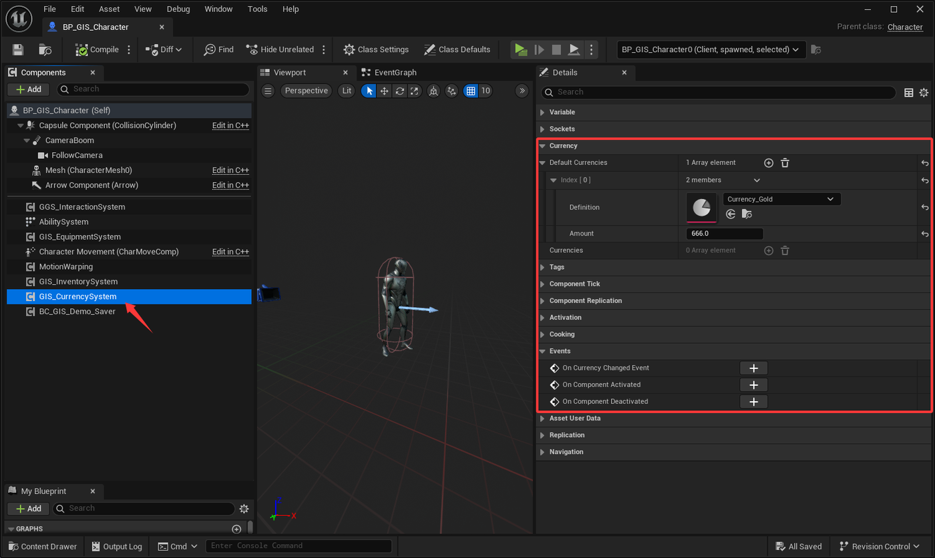Viewport: 935px width, 558px height.
Task: Browse to asset in Content Browser from toolbar
Action: click(45, 49)
